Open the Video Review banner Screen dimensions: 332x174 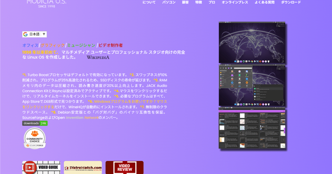click(124, 167)
